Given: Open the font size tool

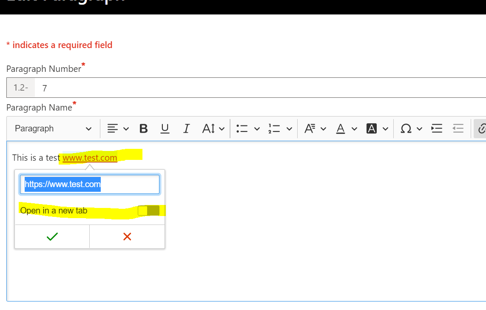Looking at the screenshot, I should [x=209, y=128].
